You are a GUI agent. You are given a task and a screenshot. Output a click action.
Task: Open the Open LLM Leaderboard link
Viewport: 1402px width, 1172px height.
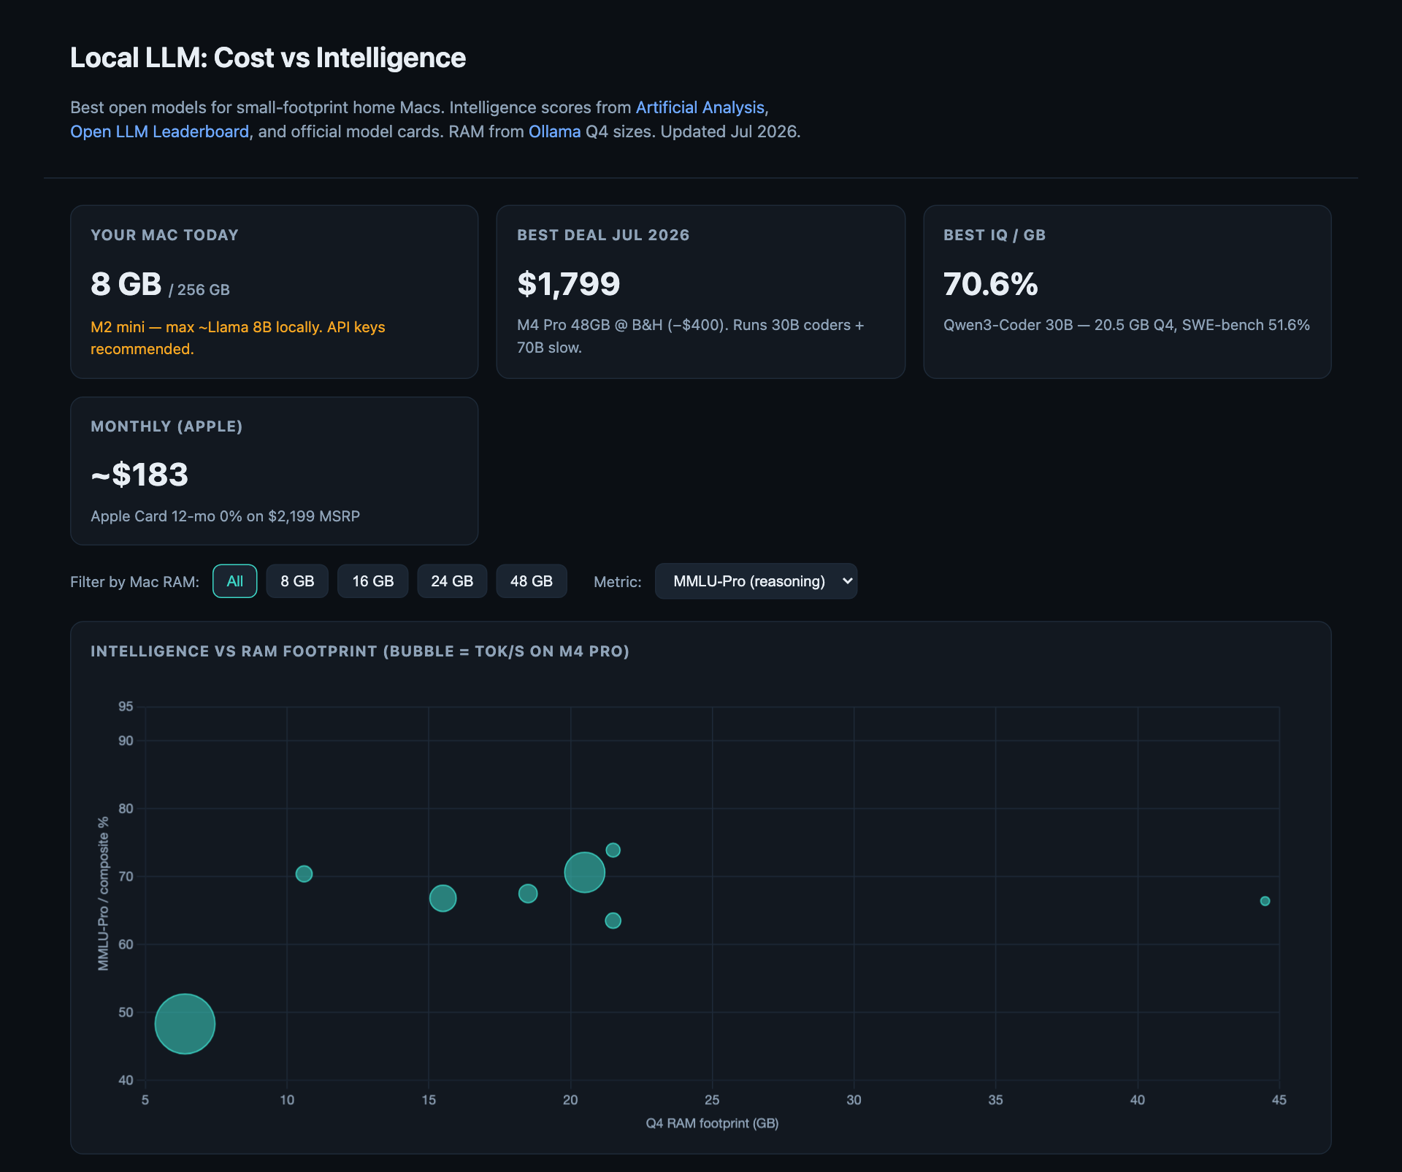pyautogui.click(x=159, y=131)
